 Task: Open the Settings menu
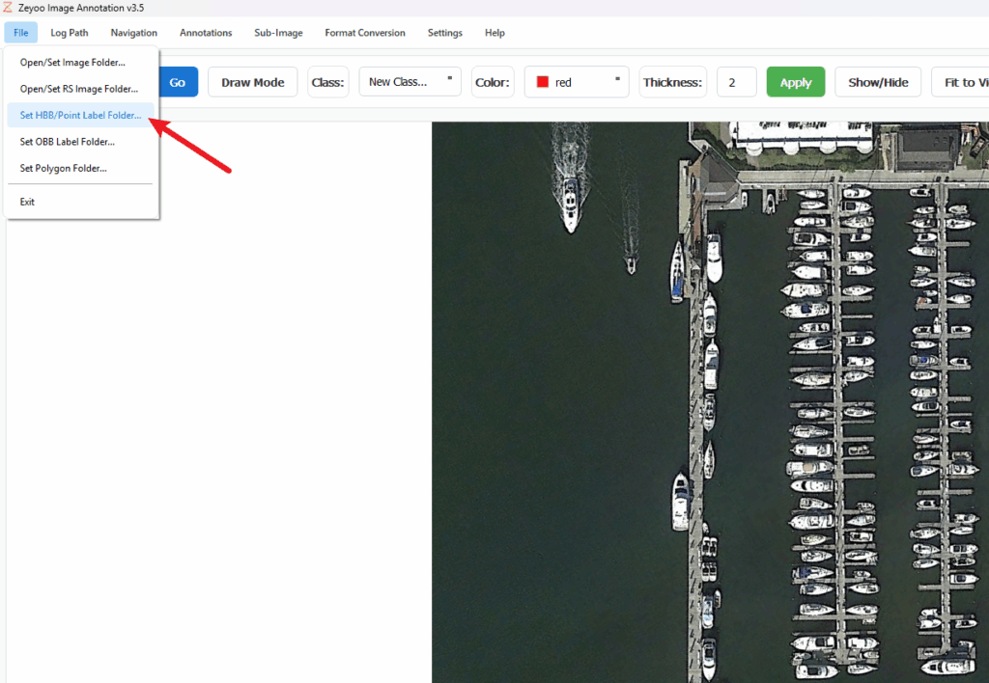(444, 33)
